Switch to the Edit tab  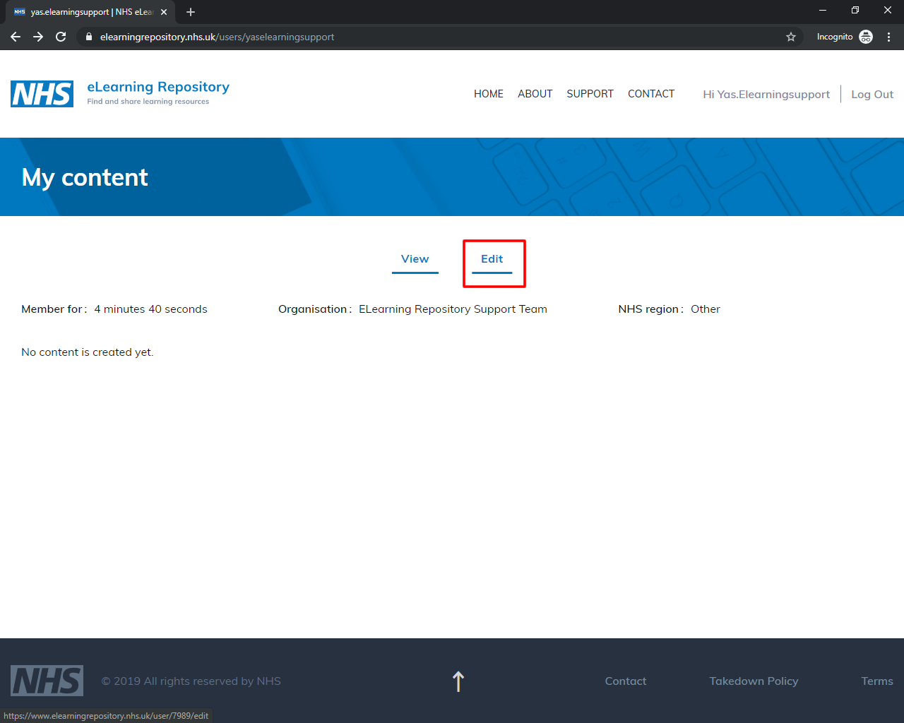point(492,259)
